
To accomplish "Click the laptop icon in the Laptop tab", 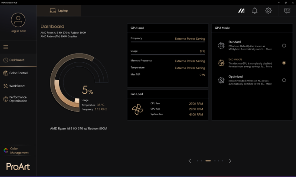I will (x=53, y=10).
